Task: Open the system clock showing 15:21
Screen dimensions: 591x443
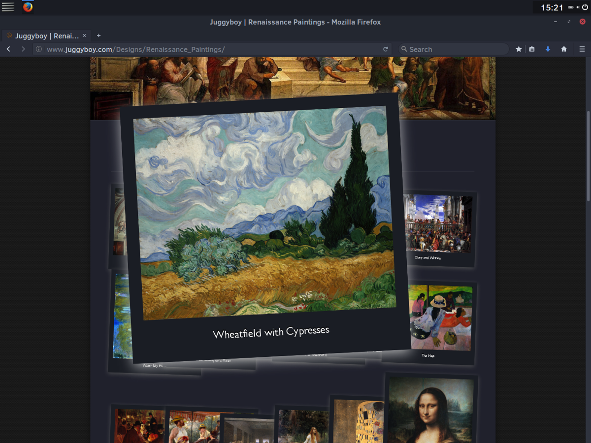Action: click(552, 7)
